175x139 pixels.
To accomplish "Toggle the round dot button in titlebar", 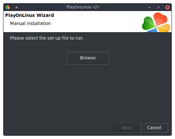I will click(17, 7).
